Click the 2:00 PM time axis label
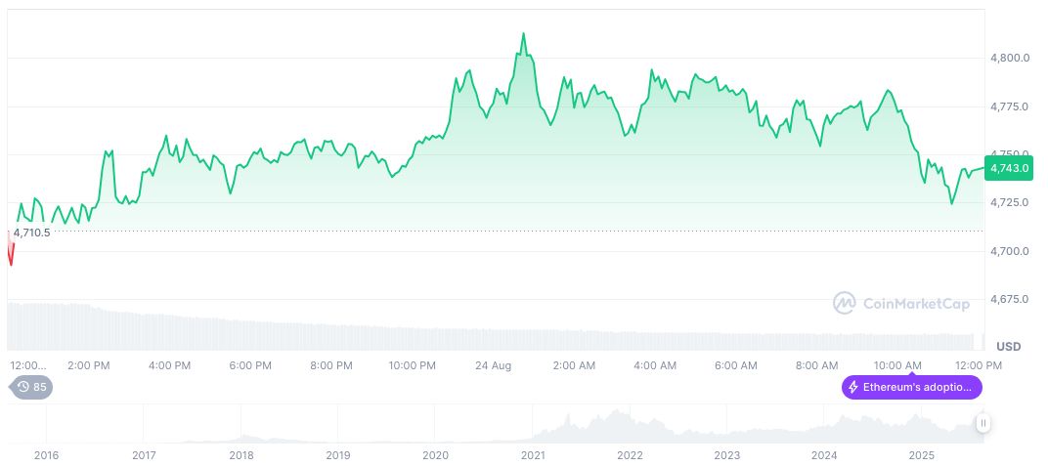This screenshot has height=466, width=1048. pos(89,365)
